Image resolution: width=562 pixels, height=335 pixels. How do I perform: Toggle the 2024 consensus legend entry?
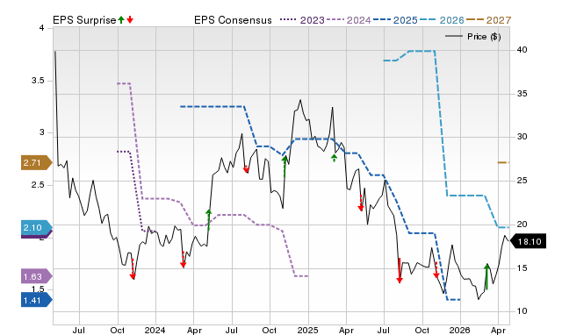tap(349, 20)
